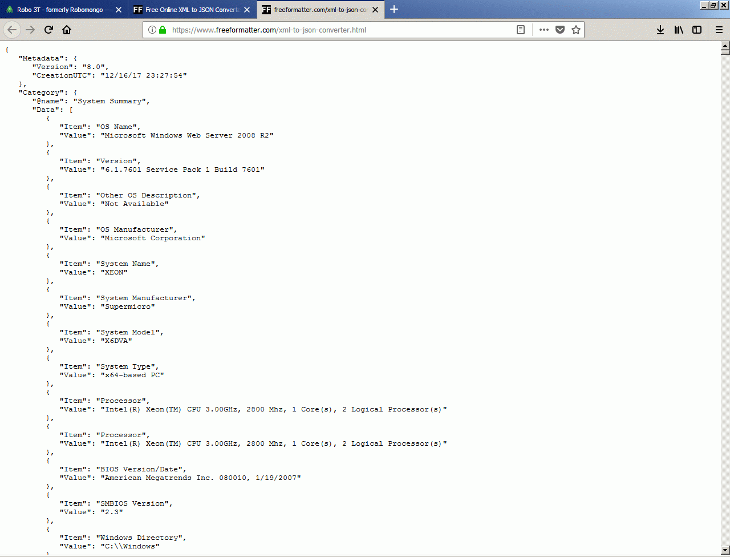The image size is (730, 557).
Task: Click "Microsoft Windows Web Server 2008 R2" value
Action: 187,135
